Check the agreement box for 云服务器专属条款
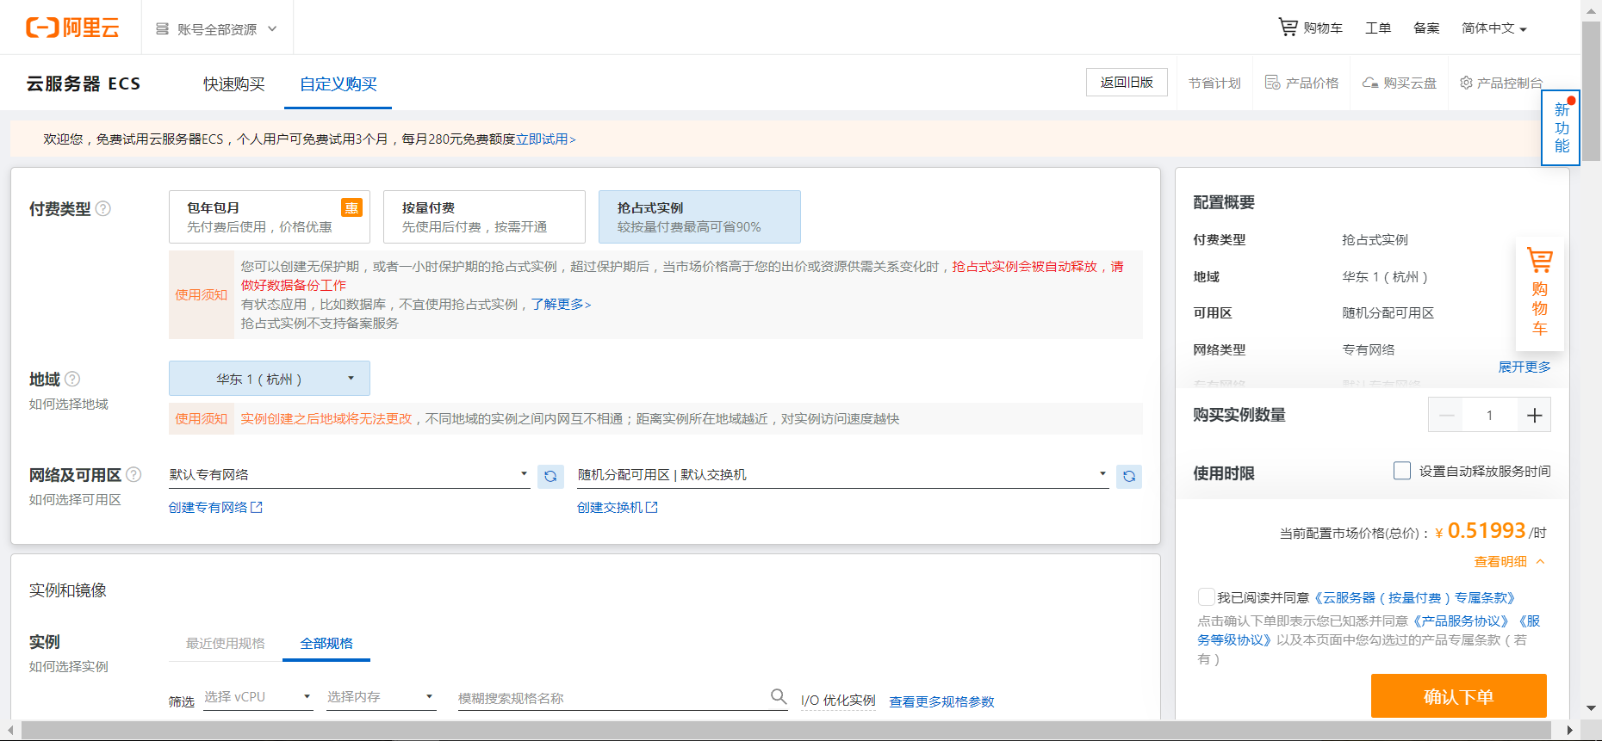This screenshot has height=741, width=1602. point(1206,597)
